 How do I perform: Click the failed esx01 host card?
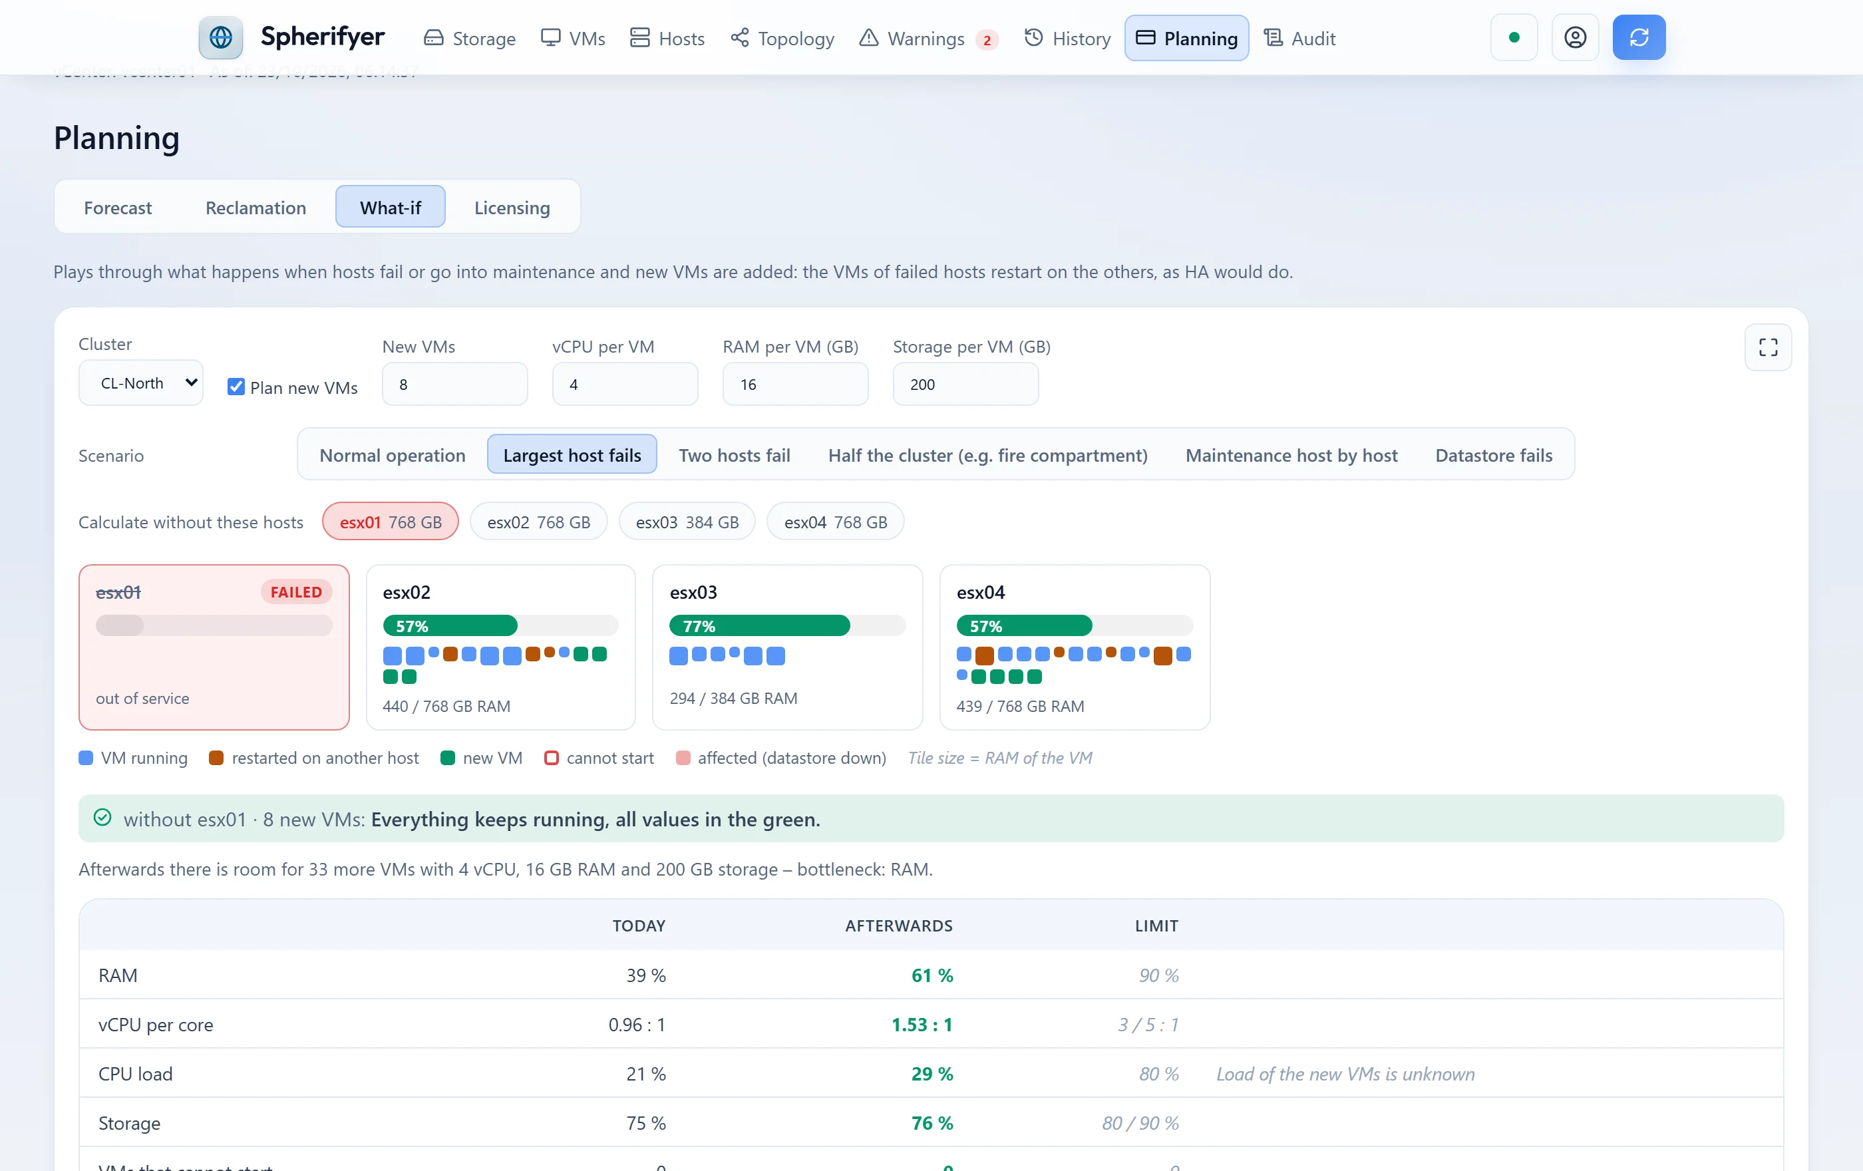pyautogui.click(x=214, y=647)
